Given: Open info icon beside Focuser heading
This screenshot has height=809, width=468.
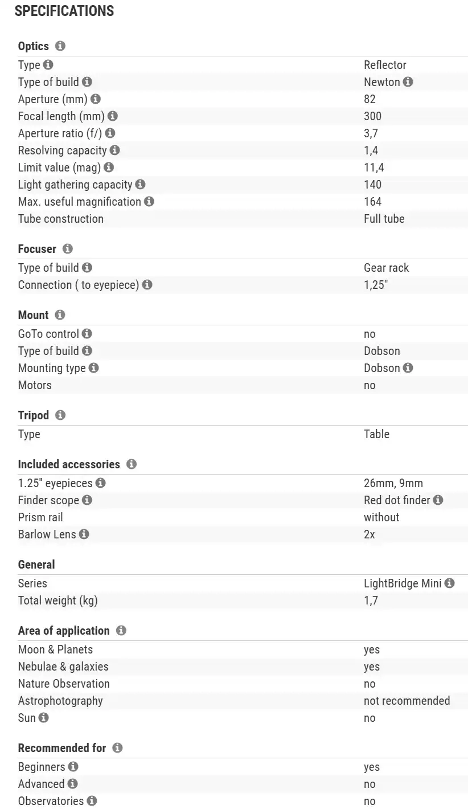Looking at the screenshot, I should (68, 249).
